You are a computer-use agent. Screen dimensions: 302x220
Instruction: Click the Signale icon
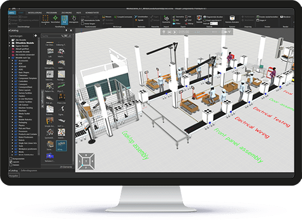pos(136,20)
